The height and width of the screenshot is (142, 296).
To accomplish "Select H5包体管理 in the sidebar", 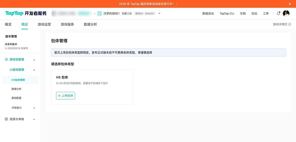I will pyautogui.click(x=21, y=80).
